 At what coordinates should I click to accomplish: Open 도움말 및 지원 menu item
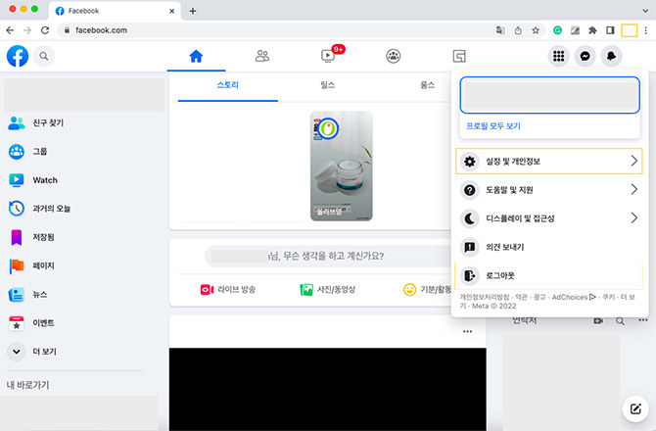coord(548,190)
